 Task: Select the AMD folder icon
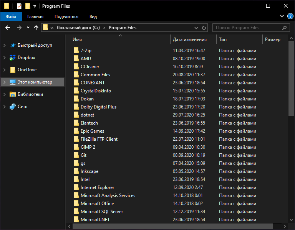click(76, 59)
